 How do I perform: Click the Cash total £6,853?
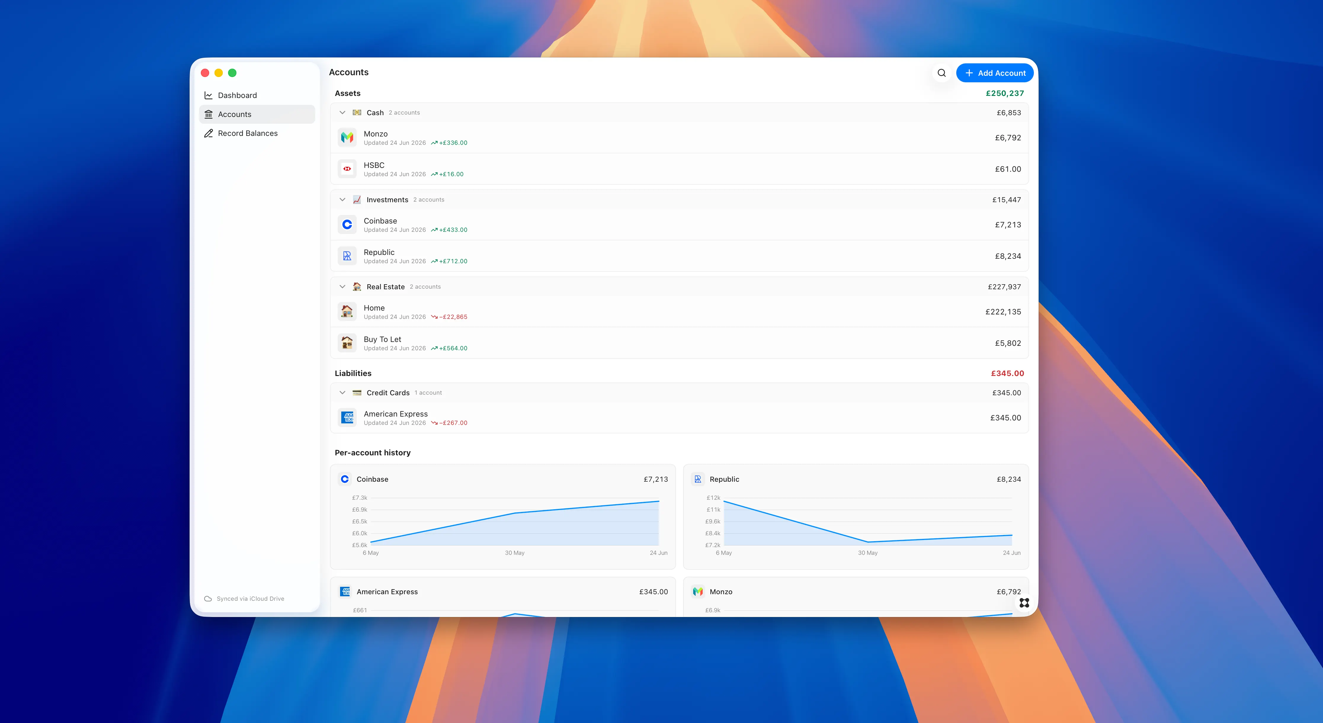(1009, 113)
